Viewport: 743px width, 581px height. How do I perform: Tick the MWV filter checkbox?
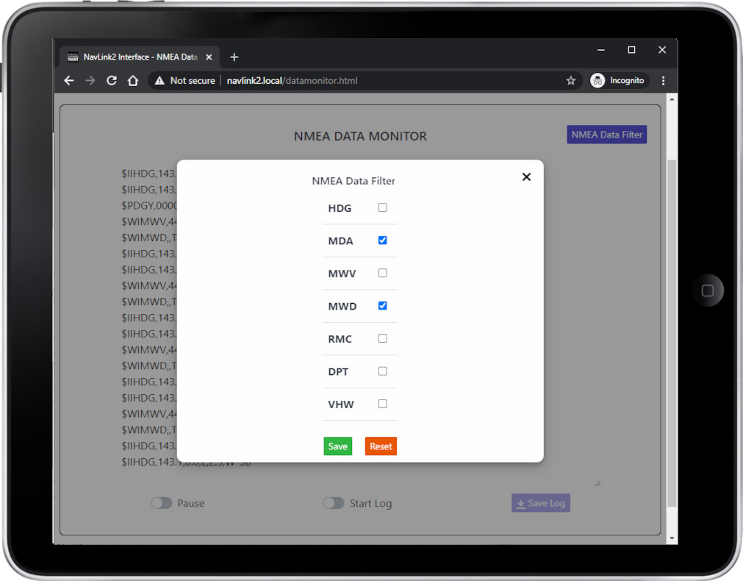click(382, 274)
